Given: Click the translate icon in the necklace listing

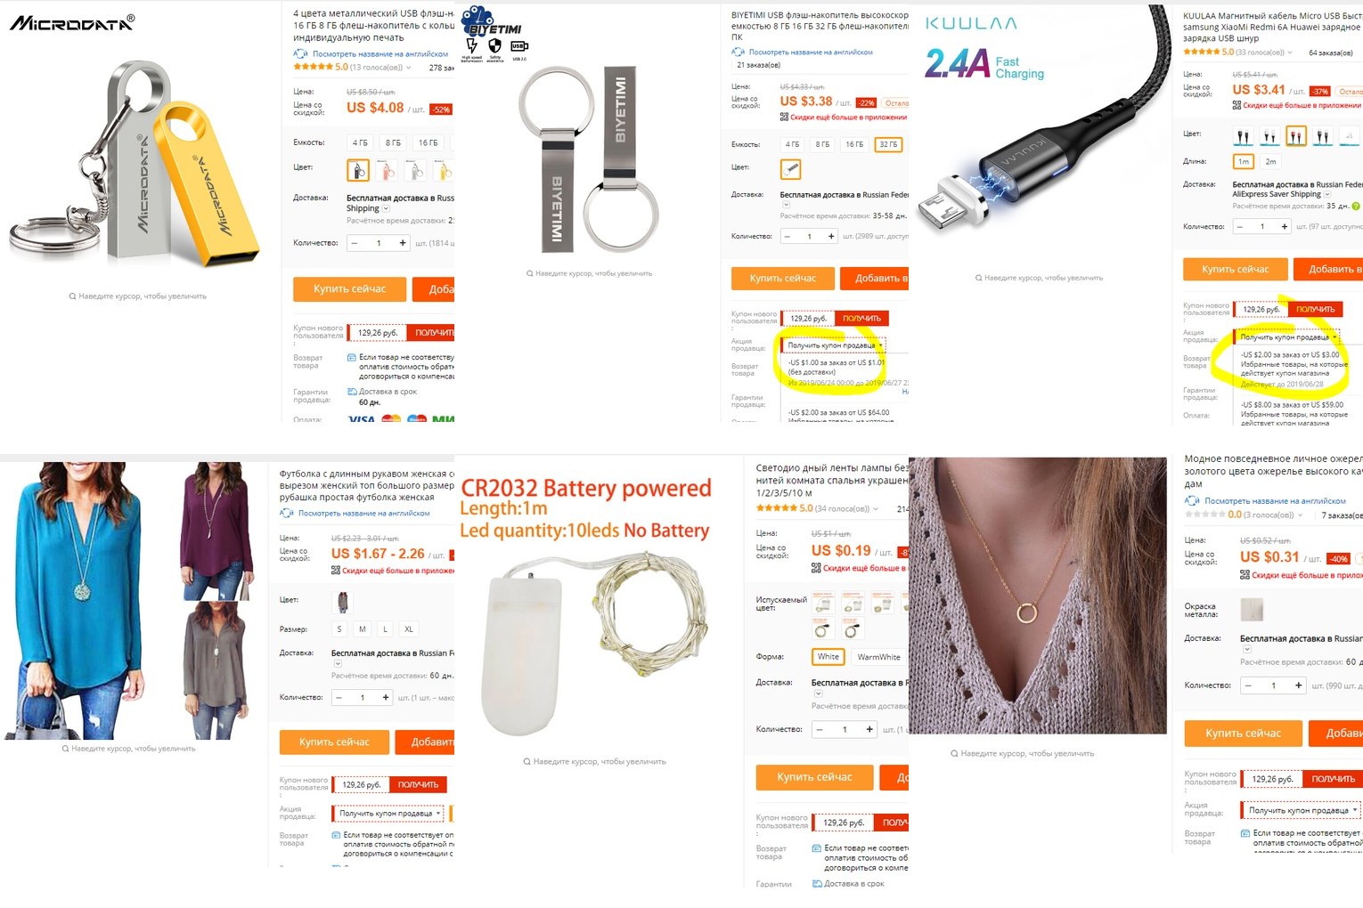Looking at the screenshot, I should (x=1192, y=500).
